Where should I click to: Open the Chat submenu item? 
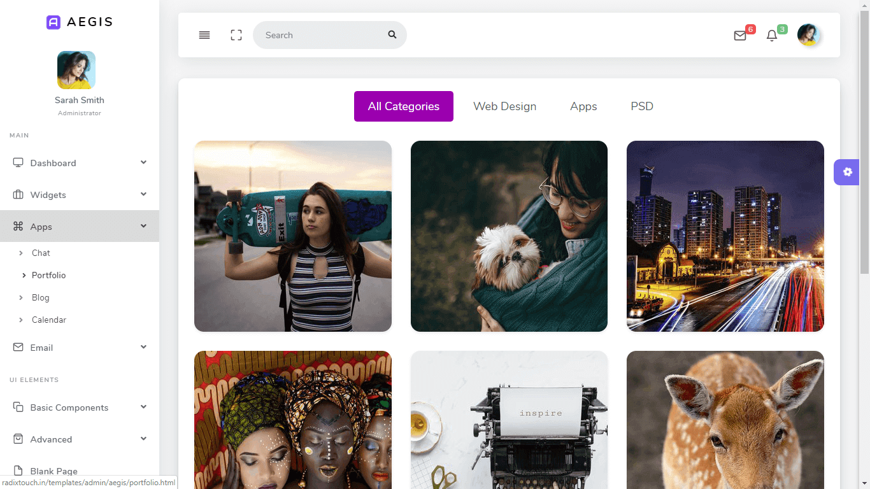[41, 253]
